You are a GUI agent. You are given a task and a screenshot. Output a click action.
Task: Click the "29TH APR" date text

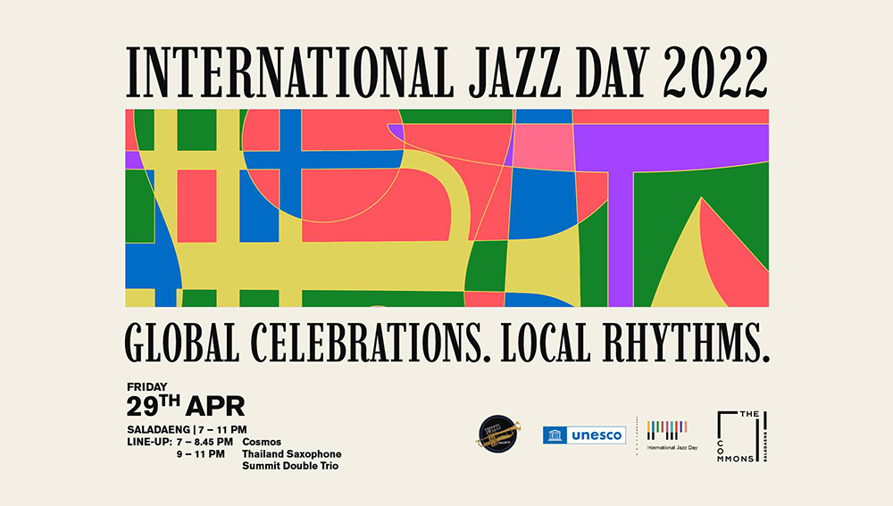pyautogui.click(x=185, y=405)
